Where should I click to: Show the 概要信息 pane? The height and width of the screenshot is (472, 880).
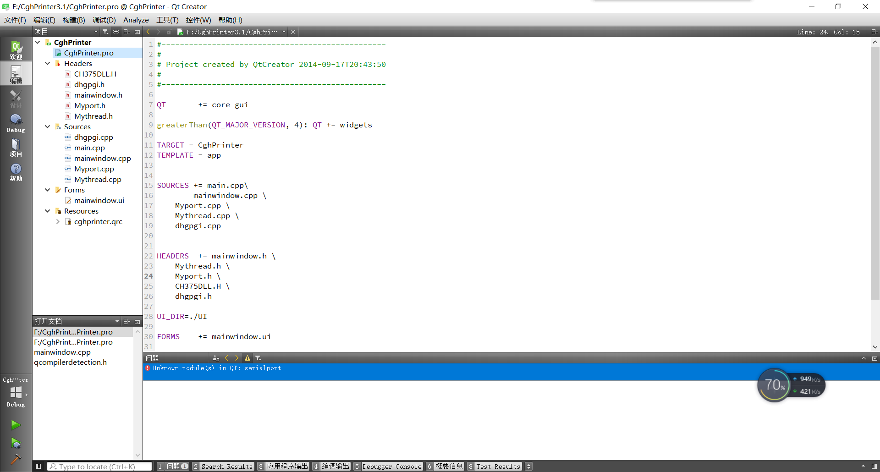[x=445, y=467]
